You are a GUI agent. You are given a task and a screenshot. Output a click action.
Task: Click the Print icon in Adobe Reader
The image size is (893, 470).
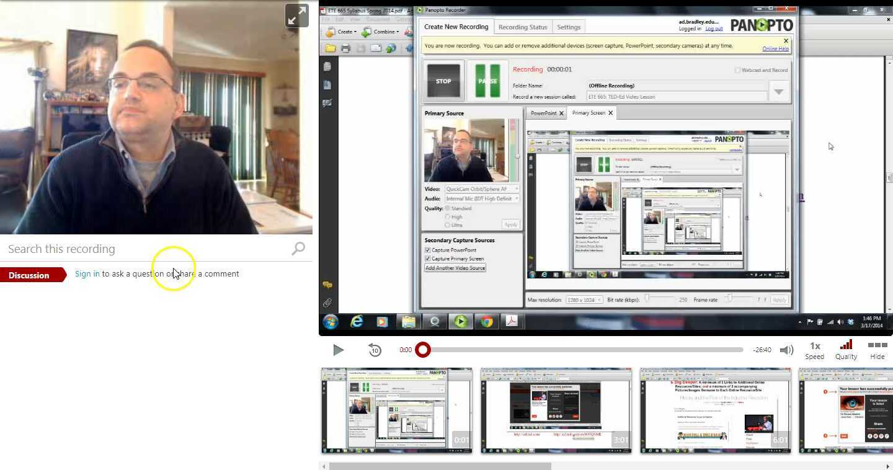pos(345,47)
